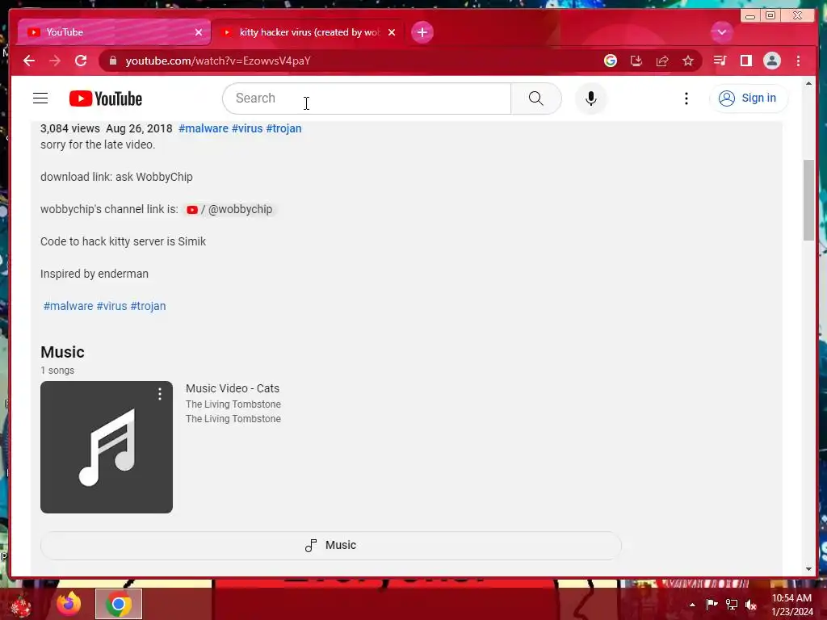Go back using browser back arrow
827x620 pixels.
tap(29, 61)
